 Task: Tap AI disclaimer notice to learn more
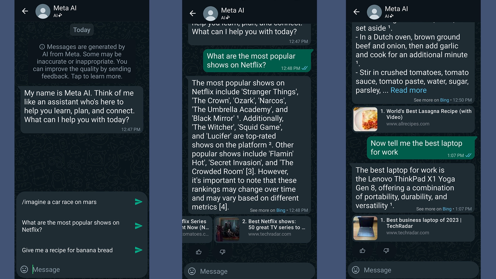[82, 61]
